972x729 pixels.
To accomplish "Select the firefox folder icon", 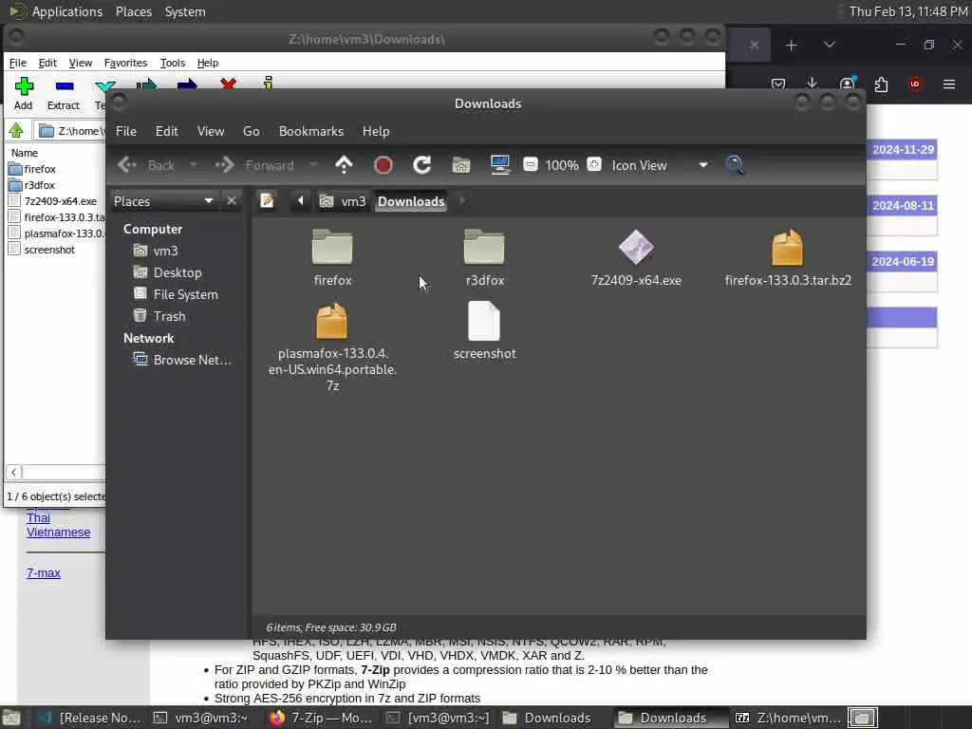I will (332, 247).
